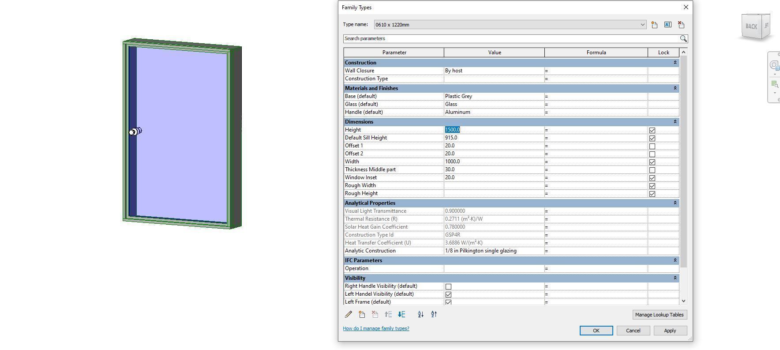Toggle Right Handle Visibility checkbox
Viewport: 780px width, 350px height.
click(x=448, y=286)
